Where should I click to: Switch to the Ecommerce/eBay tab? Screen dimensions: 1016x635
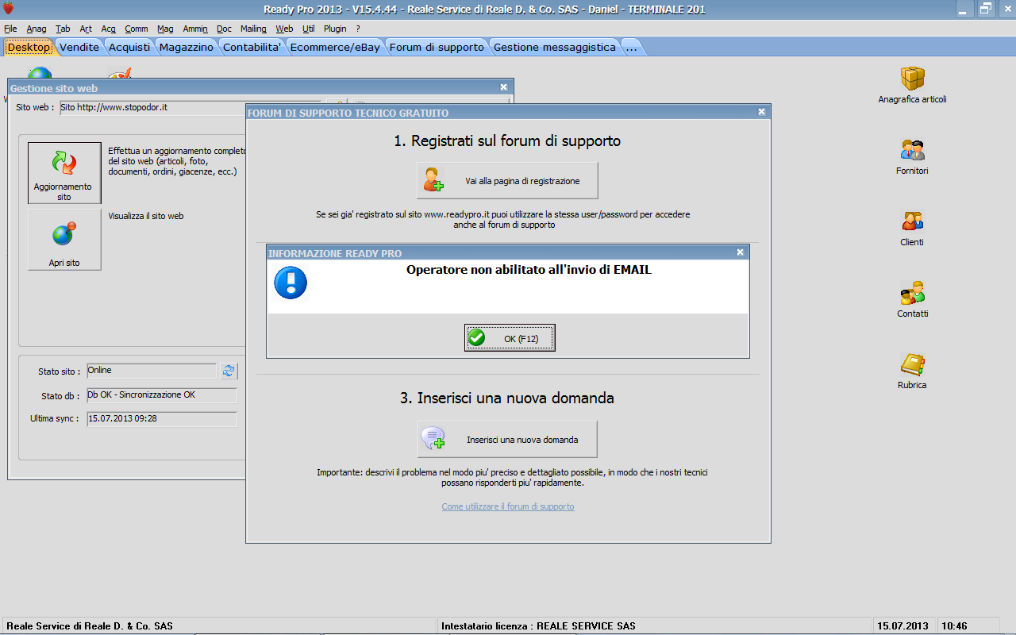coord(335,47)
